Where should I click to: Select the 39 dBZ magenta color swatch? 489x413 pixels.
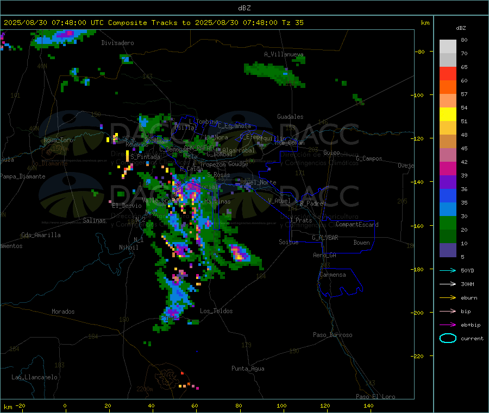[x=448, y=168]
